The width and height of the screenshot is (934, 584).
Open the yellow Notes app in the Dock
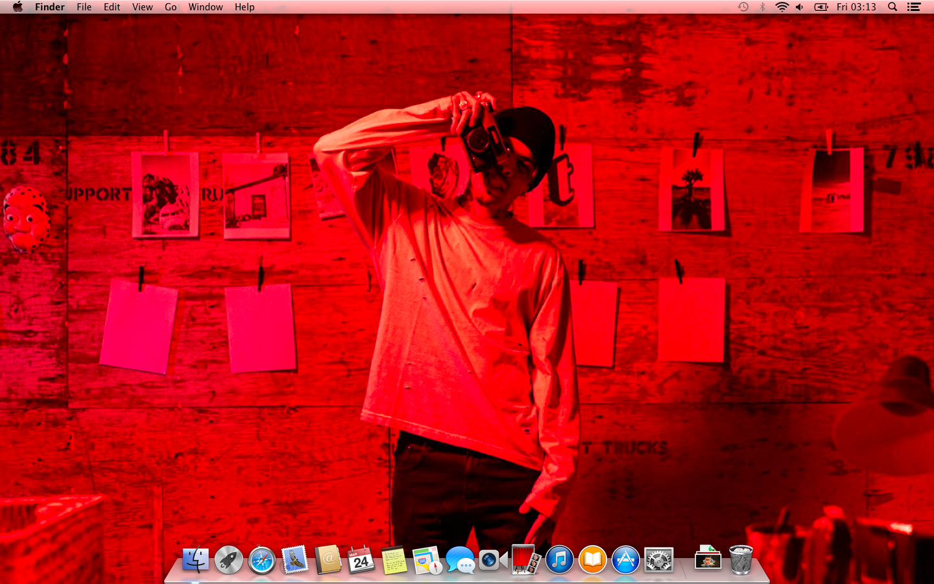point(394,559)
